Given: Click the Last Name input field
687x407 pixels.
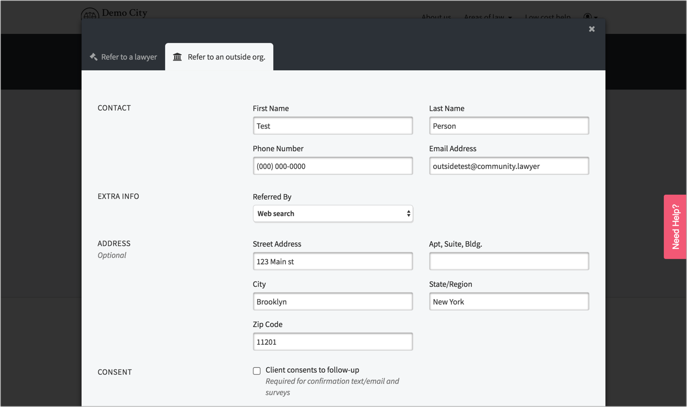Looking at the screenshot, I should tap(509, 126).
